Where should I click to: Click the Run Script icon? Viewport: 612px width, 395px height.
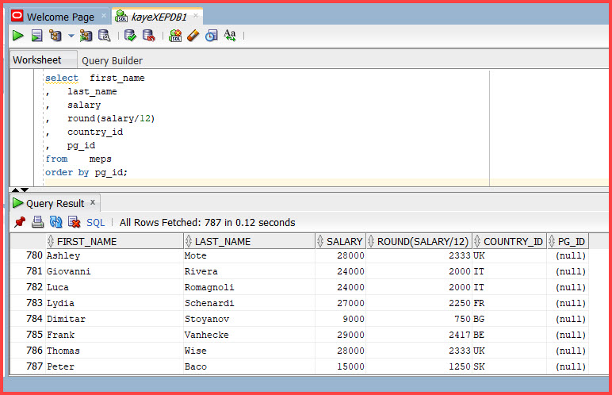[36, 36]
